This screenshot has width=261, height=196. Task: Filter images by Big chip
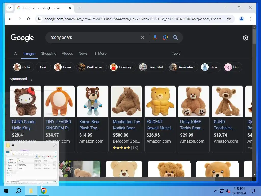(x=232, y=67)
